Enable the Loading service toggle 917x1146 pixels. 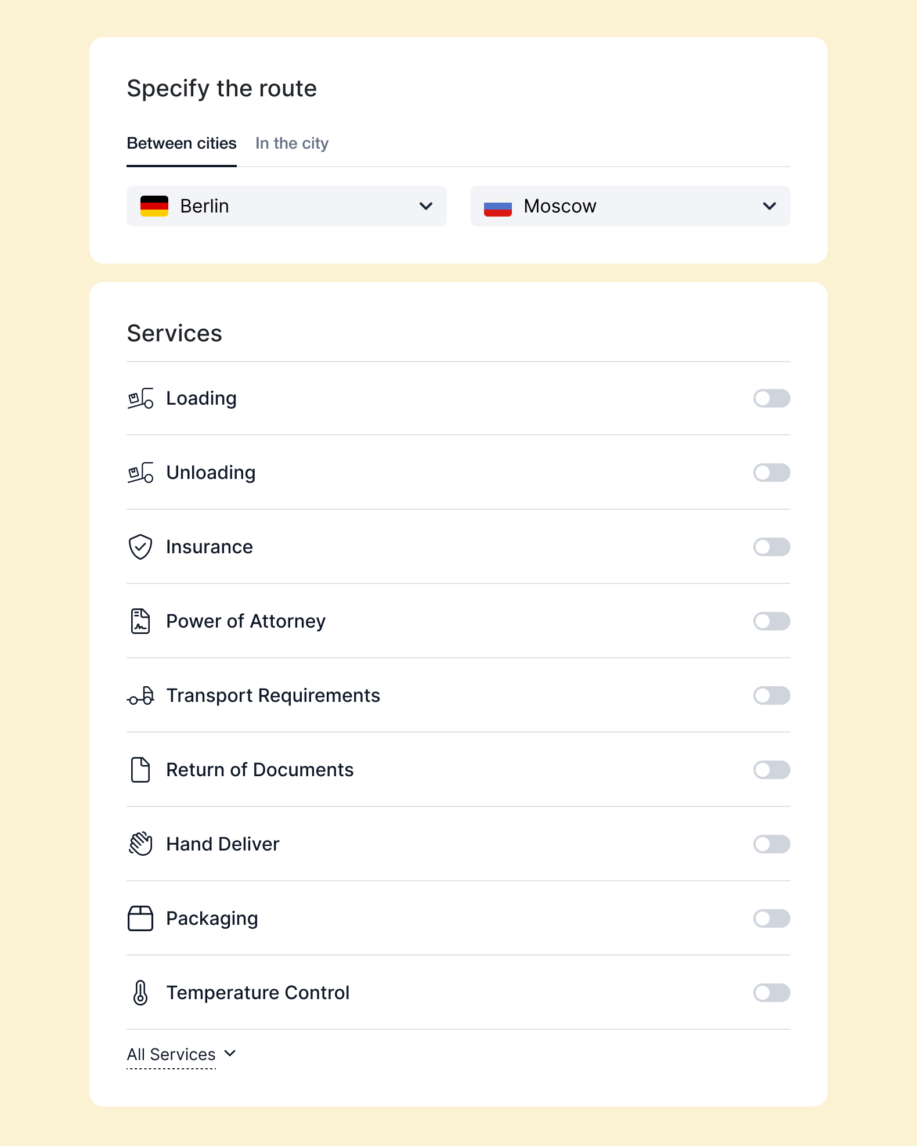tap(771, 398)
